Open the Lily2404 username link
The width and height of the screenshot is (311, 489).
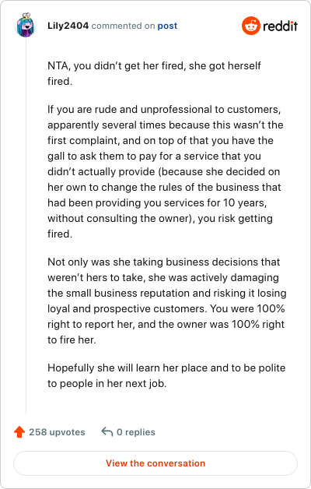[68, 26]
